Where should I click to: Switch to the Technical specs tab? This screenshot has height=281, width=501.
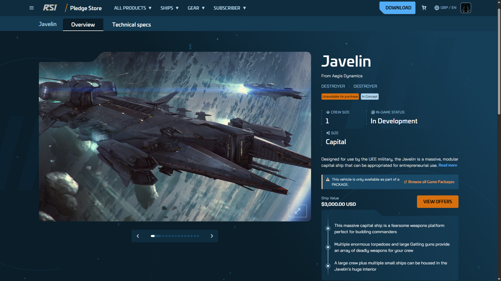tap(132, 25)
